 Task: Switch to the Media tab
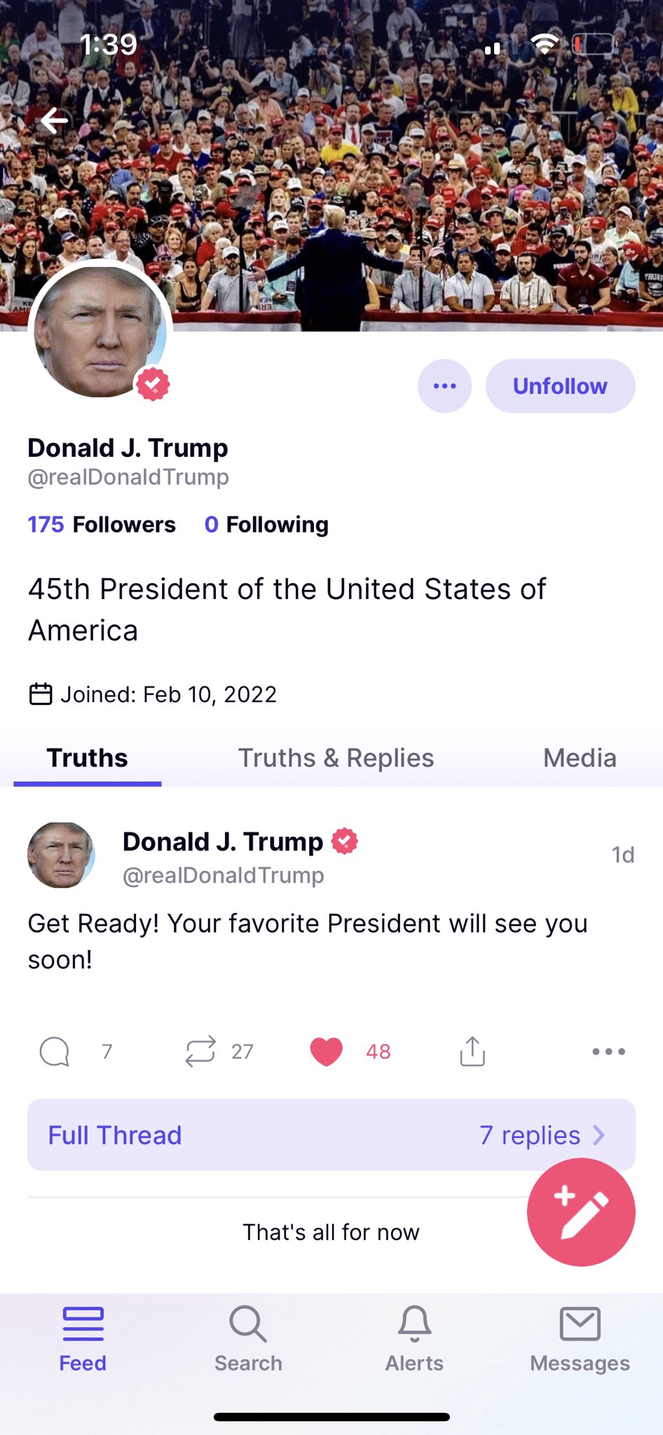click(580, 758)
